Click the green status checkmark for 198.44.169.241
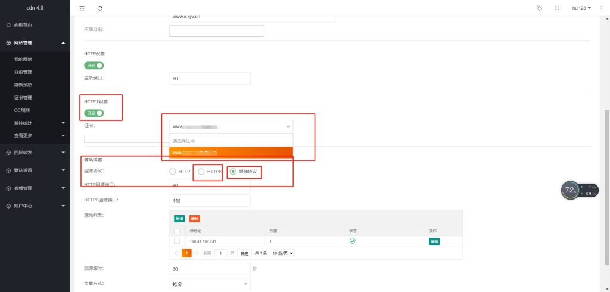 tap(352, 241)
